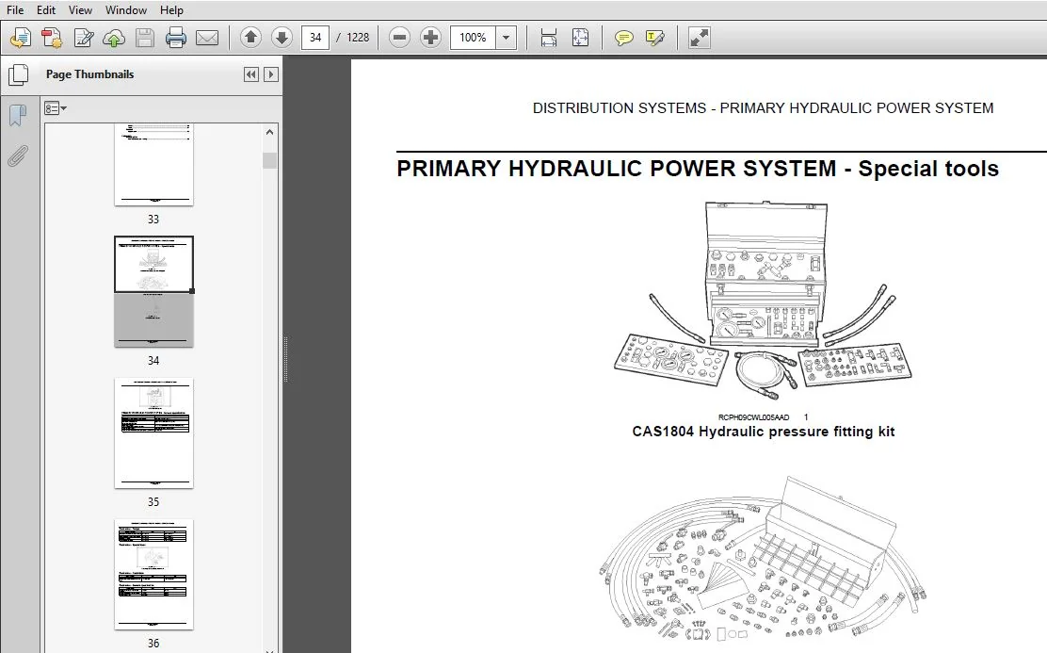Image resolution: width=1047 pixels, height=653 pixels.
Task: Click the Email envelope icon
Action: pyautogui.click(x=207, y=38)
